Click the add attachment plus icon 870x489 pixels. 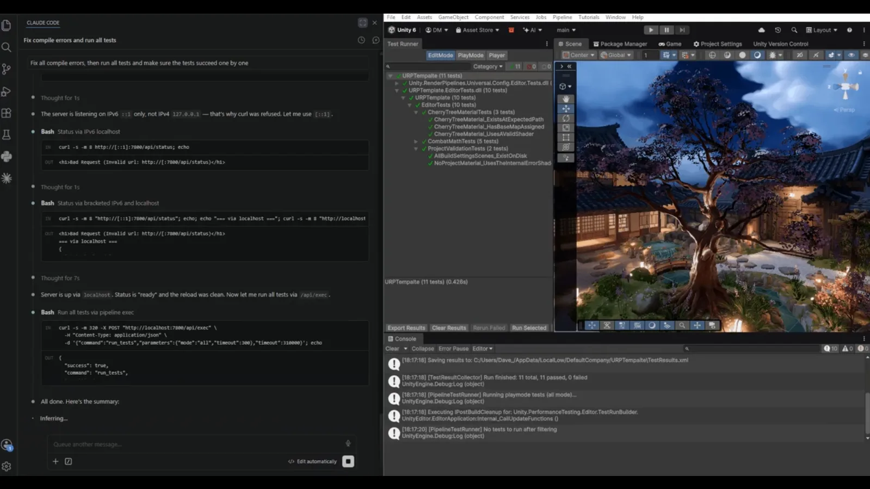55,461
